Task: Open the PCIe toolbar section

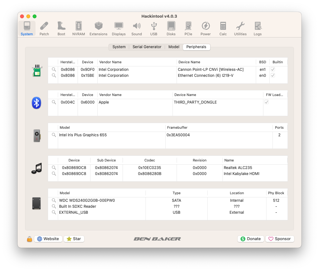Action: coord(188,29)
